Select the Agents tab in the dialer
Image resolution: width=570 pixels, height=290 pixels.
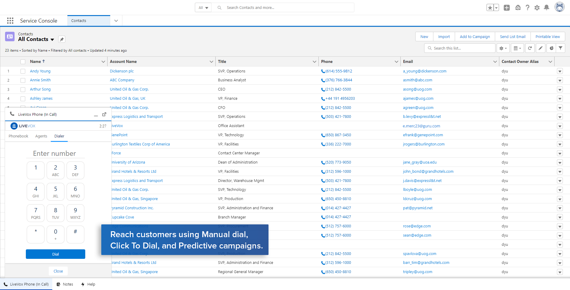tap(41, 136)
